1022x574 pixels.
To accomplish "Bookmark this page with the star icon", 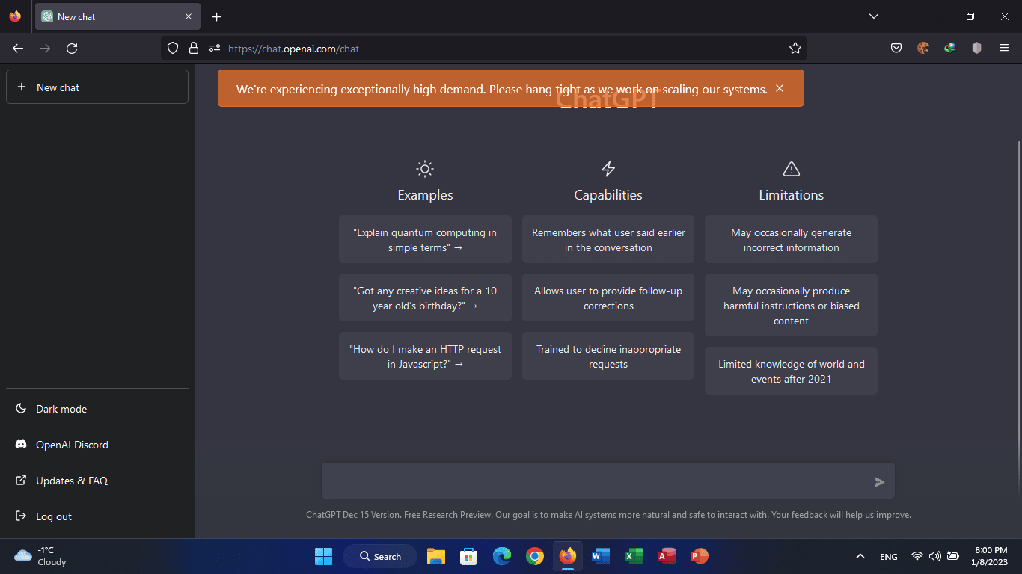I will click(x=795, y=48).
